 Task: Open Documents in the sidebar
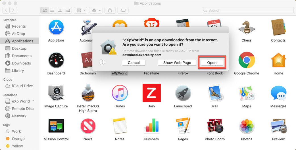pos(19,56)
